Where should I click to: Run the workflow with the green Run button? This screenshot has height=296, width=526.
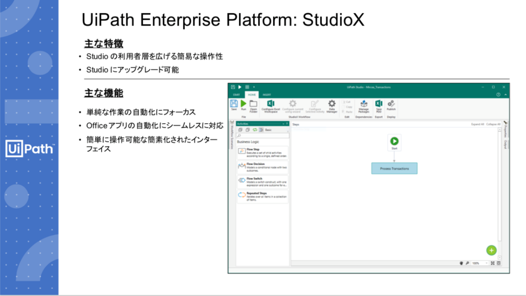point(243,105)
